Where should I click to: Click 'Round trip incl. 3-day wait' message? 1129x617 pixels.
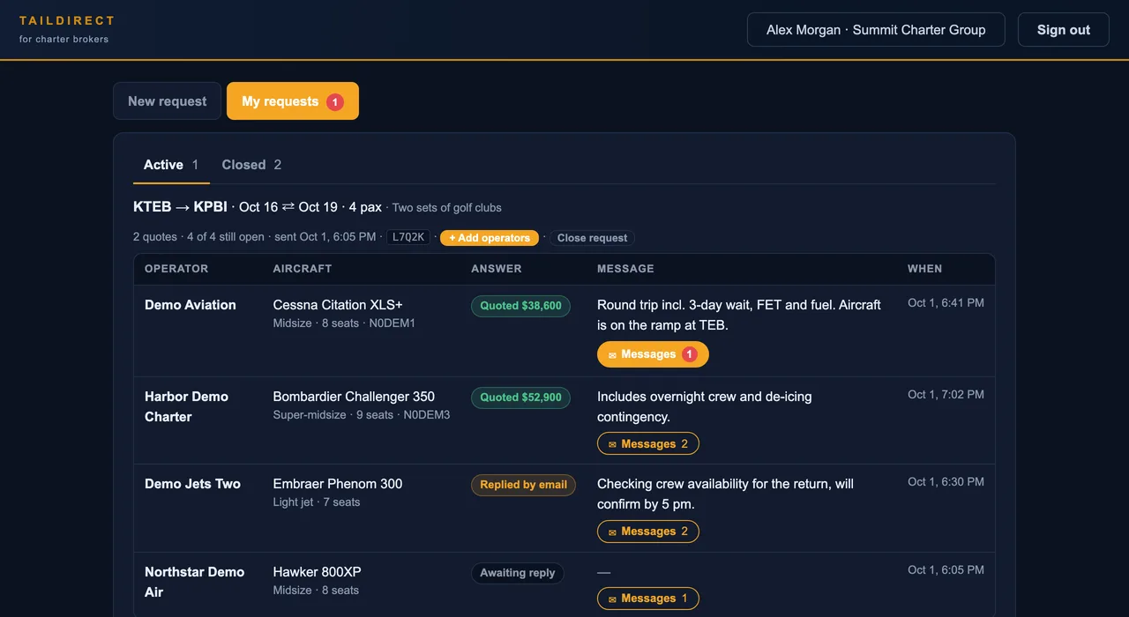(739, 315)
